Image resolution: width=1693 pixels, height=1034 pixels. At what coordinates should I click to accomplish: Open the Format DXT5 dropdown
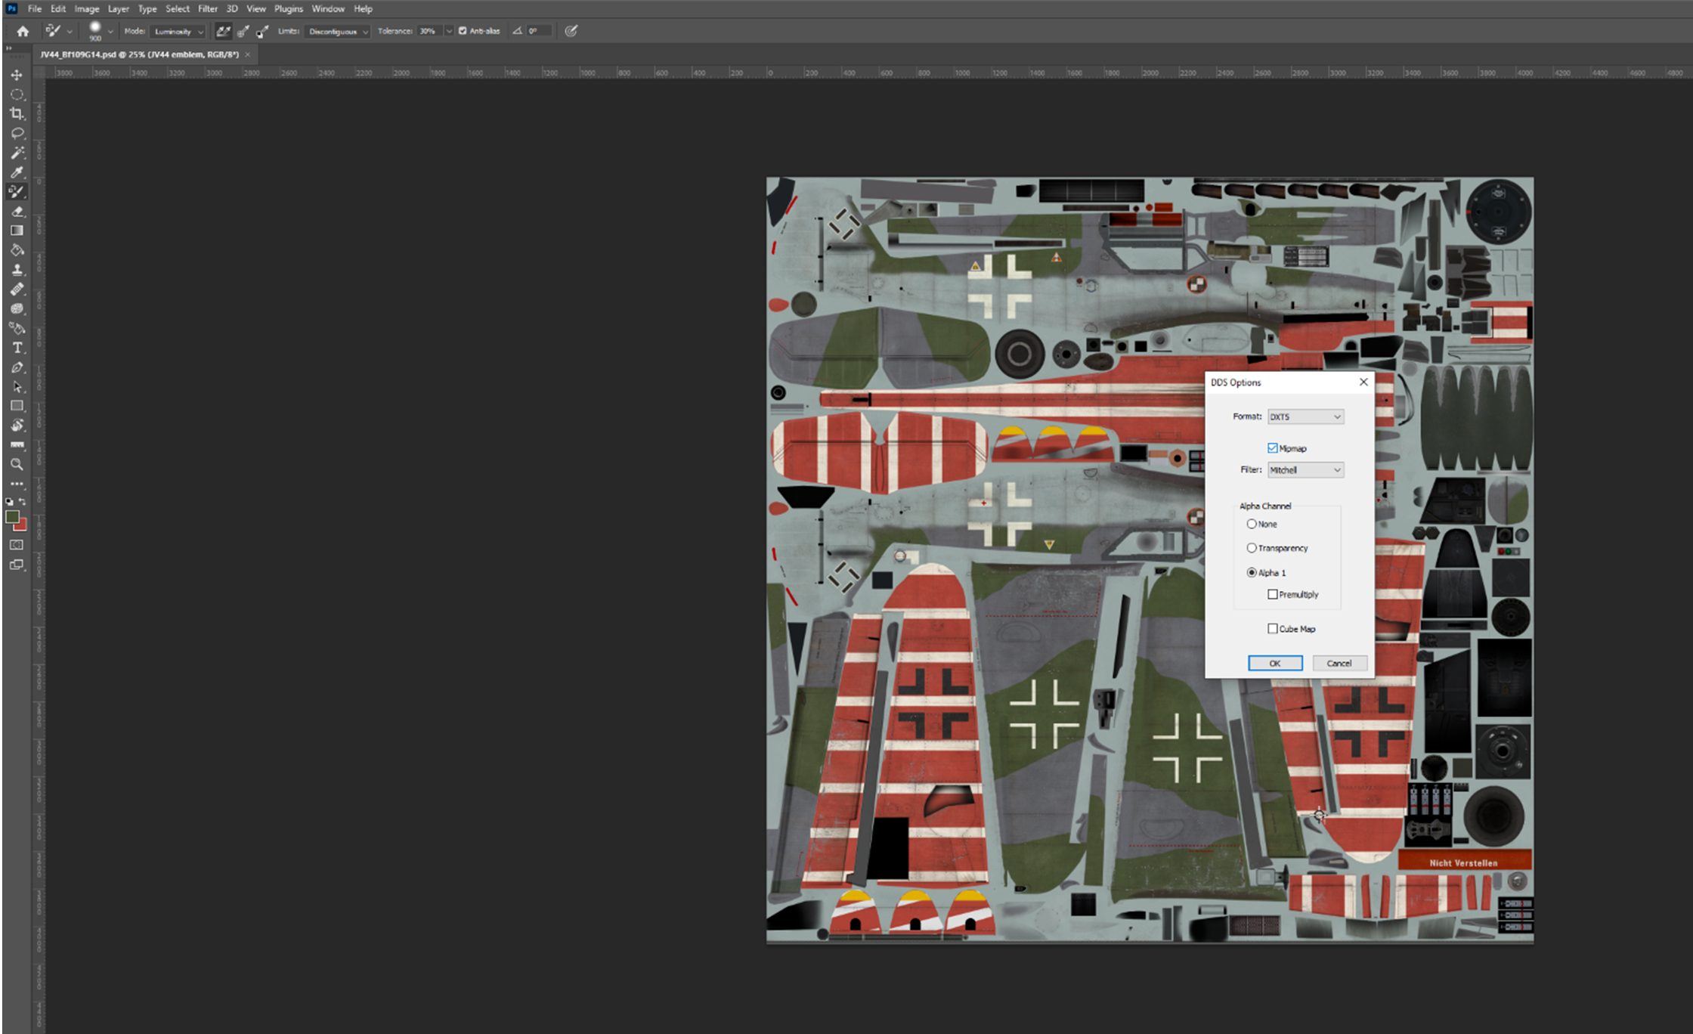pos(1305,416)
